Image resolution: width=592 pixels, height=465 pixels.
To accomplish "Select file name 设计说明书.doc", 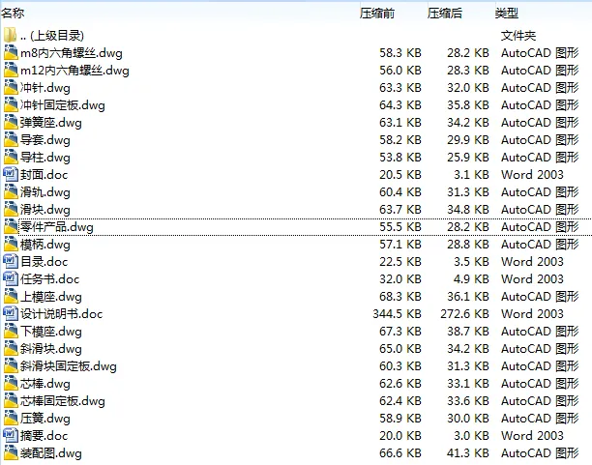I will tap(62, 313).
